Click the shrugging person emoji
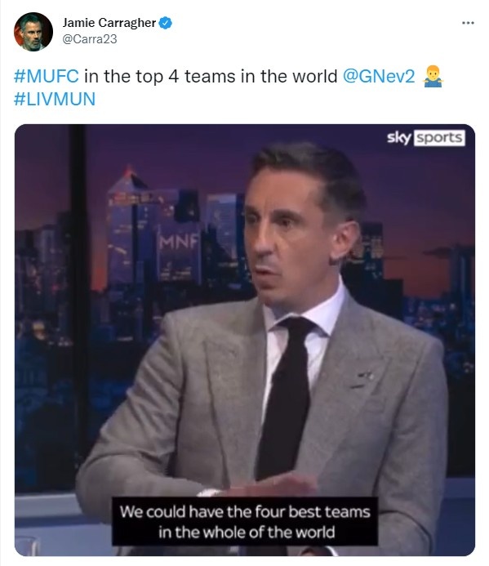 pyautogui.click(x=433, y=76)
